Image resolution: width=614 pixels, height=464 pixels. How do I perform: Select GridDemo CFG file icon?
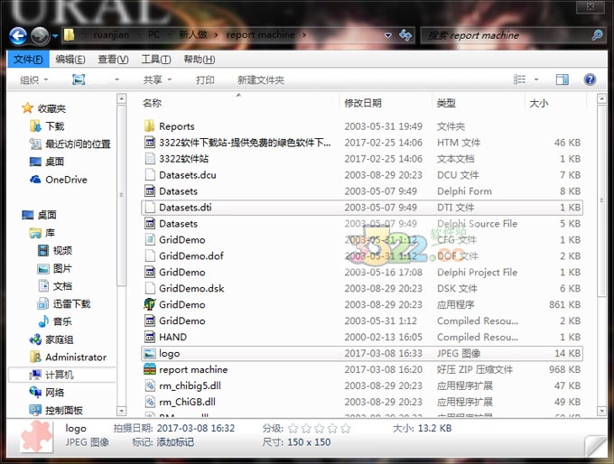150,239
